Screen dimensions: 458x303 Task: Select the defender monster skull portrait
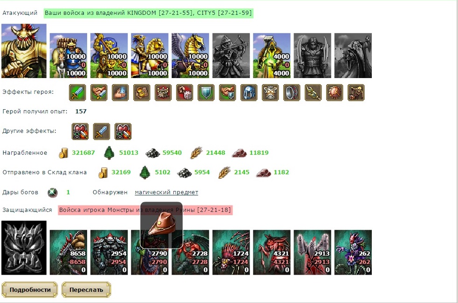[x=24, y=248]
